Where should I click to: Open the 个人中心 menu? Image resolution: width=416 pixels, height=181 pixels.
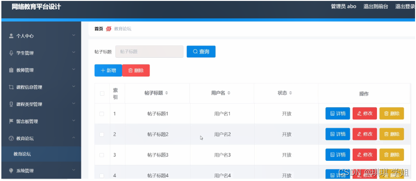tap(41, 36)
